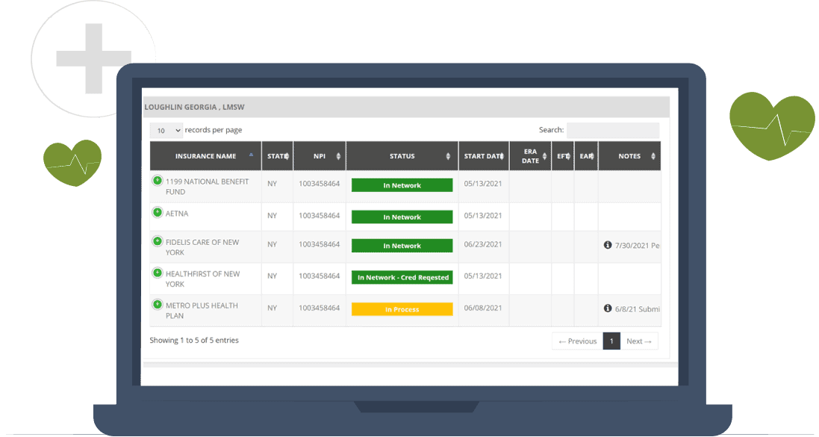Click the AETNA insurance name

pos(177,214)
